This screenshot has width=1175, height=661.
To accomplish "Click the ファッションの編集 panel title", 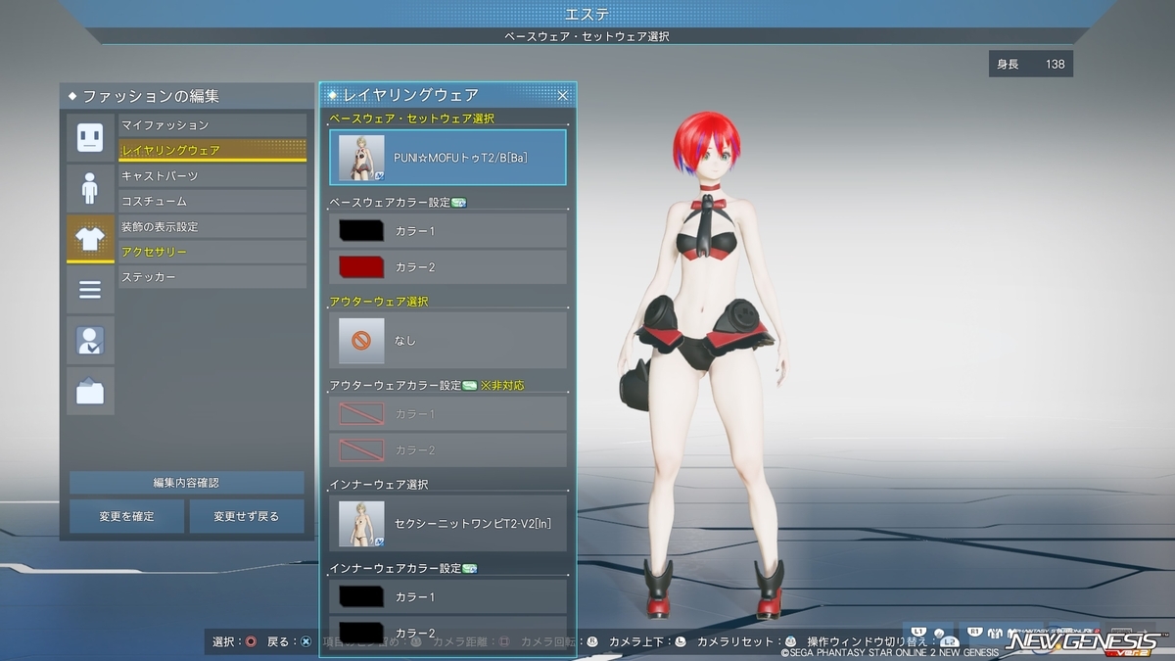I will pos(151,96).
